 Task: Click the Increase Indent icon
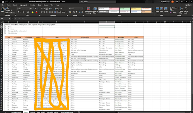tap(52, 12)
